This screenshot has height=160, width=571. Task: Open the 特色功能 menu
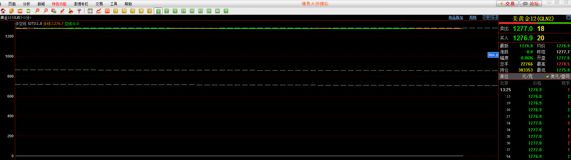pos(59,4)
